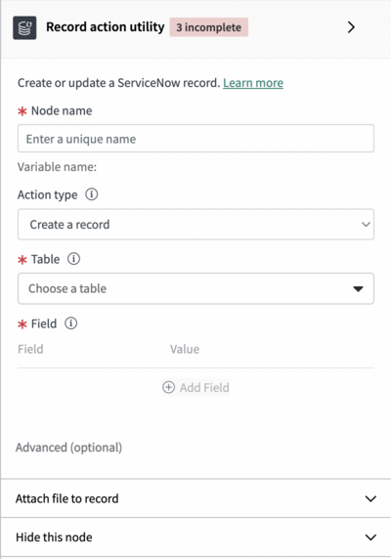The image size is (391, 559).
Task: Open the Learn more link
Action: [x=253, y=83]
